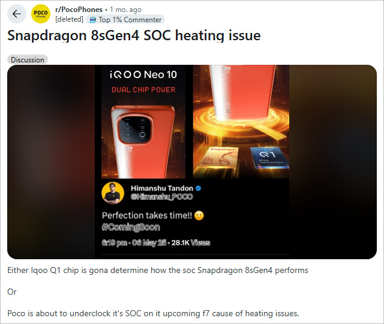Click the [deleted] author name
The width and height of the screenshot is (384, 324).
coord(70,19)
